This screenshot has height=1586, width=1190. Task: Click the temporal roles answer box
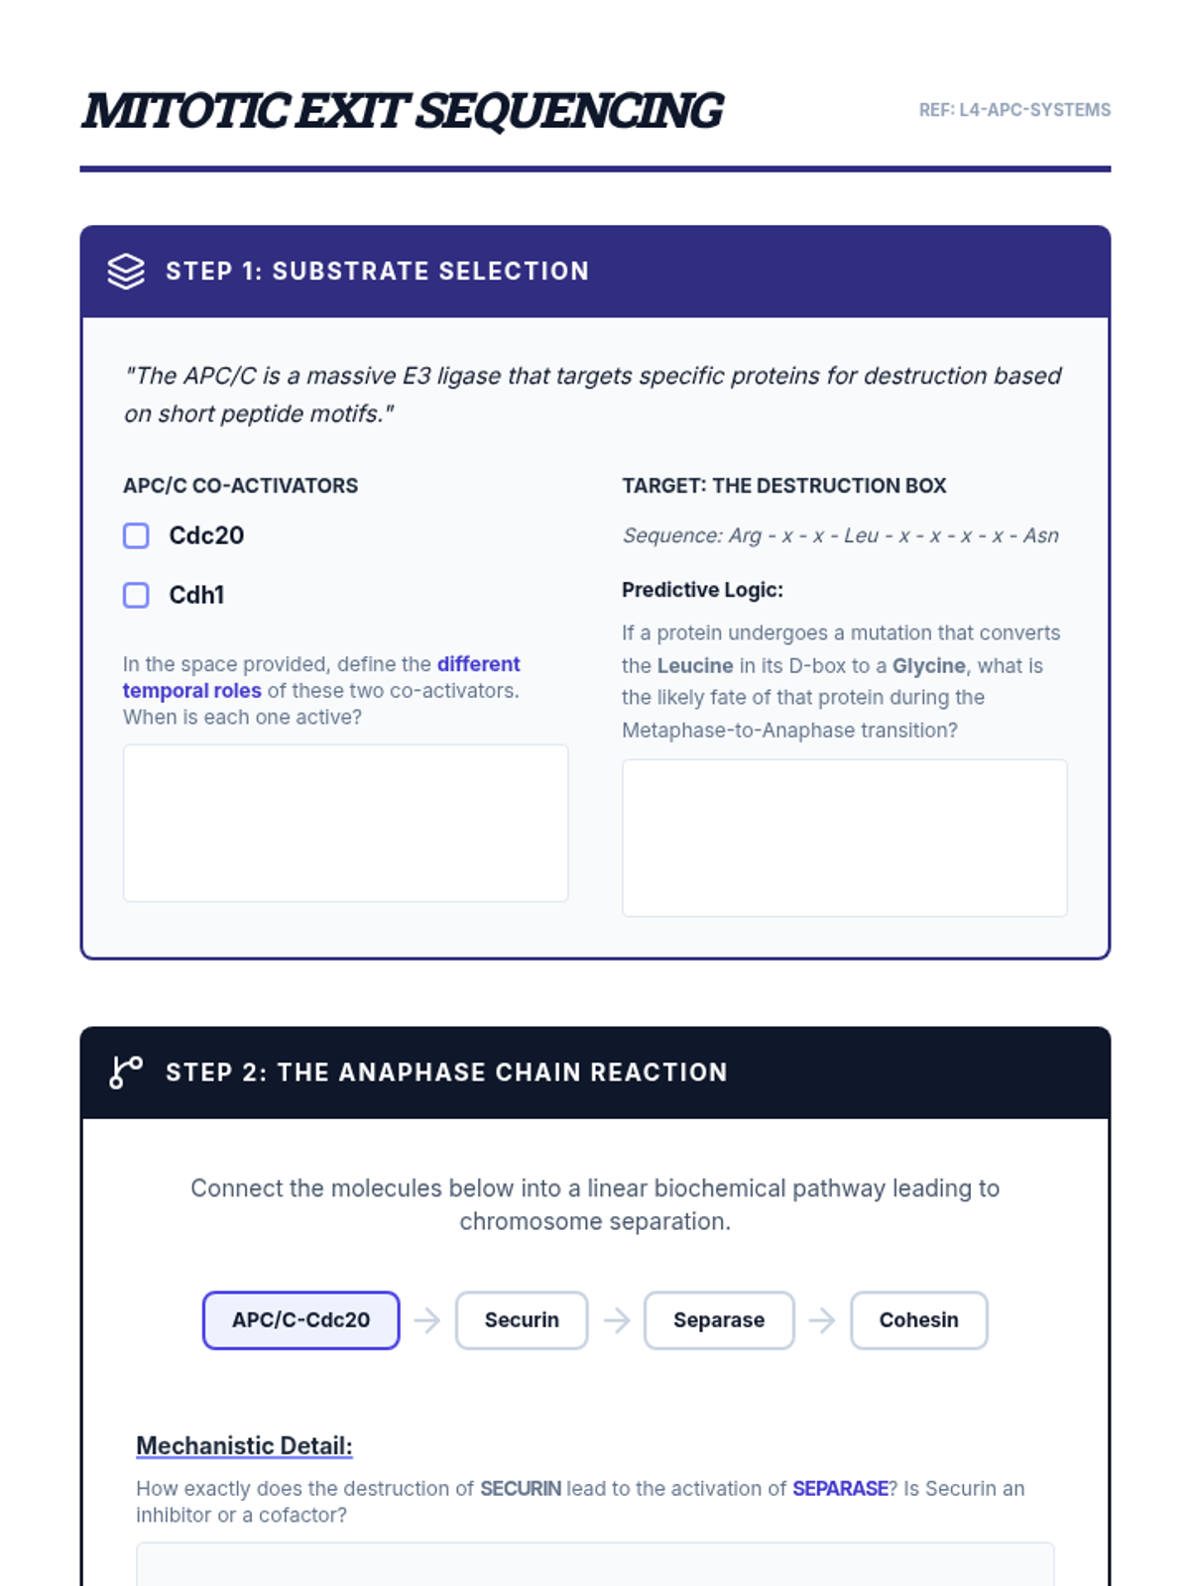[x=345, y=823]
